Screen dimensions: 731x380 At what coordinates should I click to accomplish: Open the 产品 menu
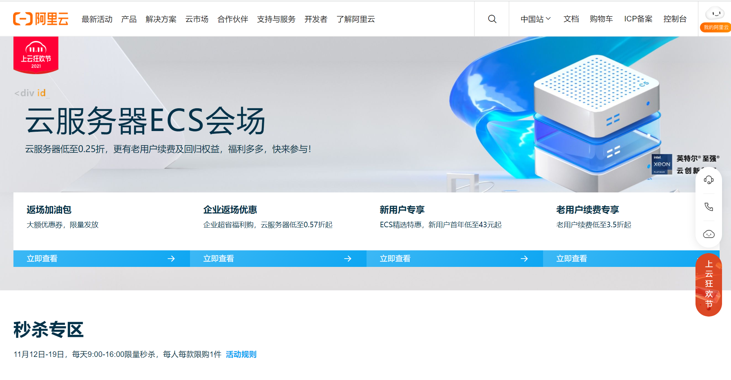(x=129, y=19)
